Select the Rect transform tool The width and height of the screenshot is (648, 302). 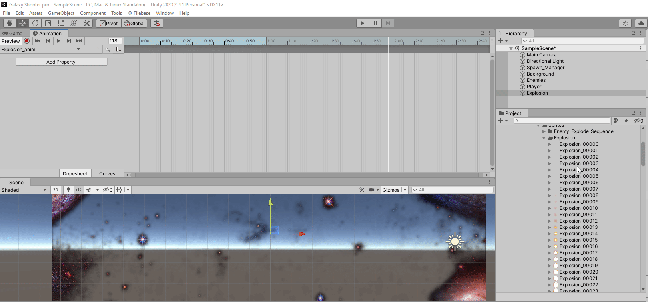point(60,23)
